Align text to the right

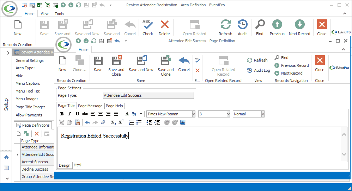pyautogui.click(x=108, y=114)
